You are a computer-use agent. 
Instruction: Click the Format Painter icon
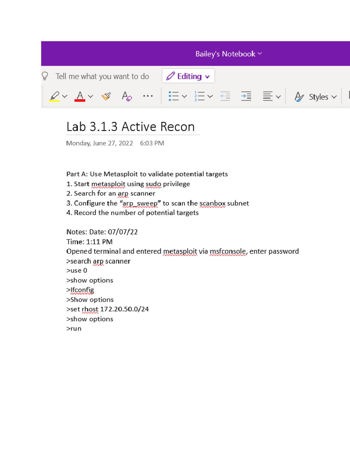point(106,96)
